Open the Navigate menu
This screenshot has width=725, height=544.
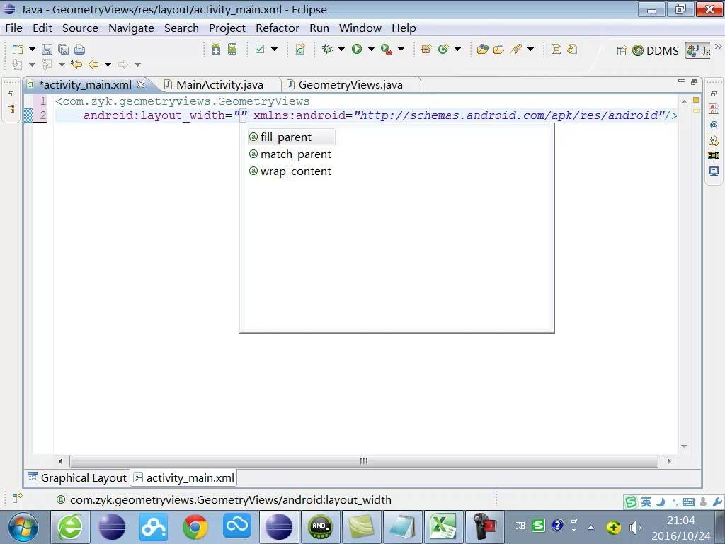point(131,28)
